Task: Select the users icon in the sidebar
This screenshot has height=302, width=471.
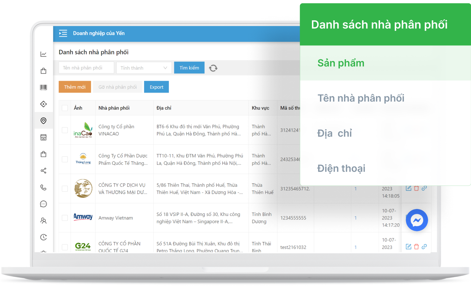Action: (x=44, y=221)
